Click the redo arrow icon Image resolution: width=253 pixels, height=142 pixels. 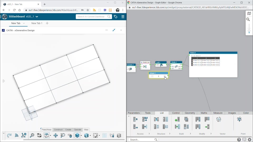[x=9, y=136]
